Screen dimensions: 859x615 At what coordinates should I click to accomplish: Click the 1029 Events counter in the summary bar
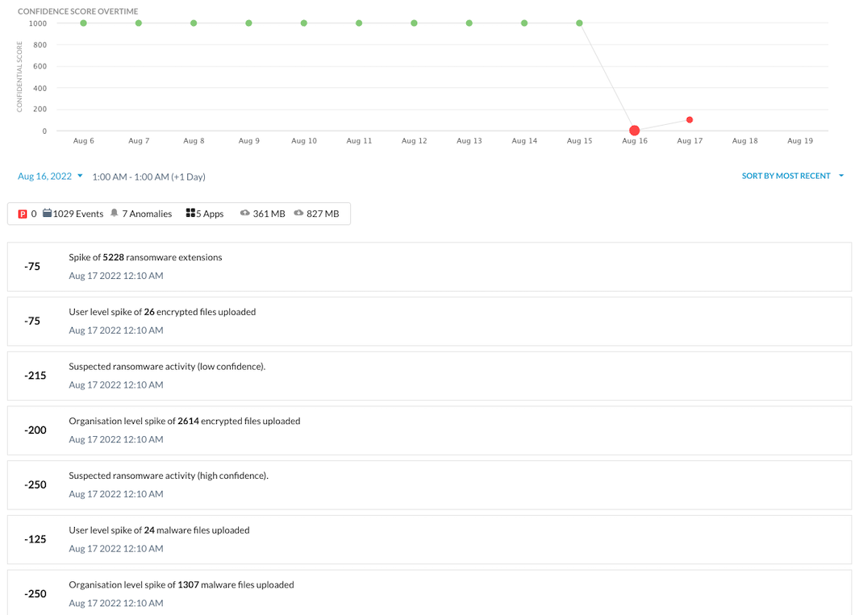pos(77,213)
